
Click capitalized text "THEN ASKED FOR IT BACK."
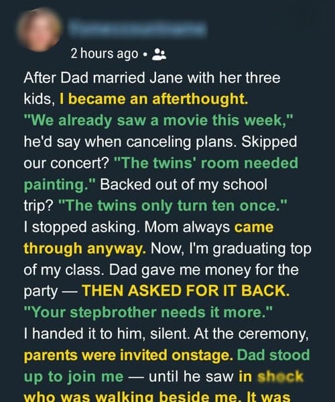pos(186,291)
